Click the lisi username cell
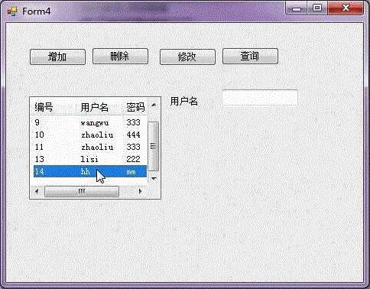 [x=89, y=160]
